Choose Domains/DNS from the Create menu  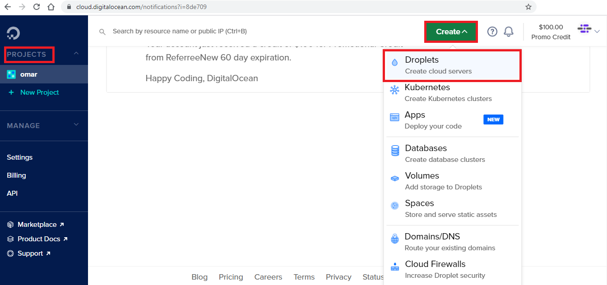click(452, 242)
